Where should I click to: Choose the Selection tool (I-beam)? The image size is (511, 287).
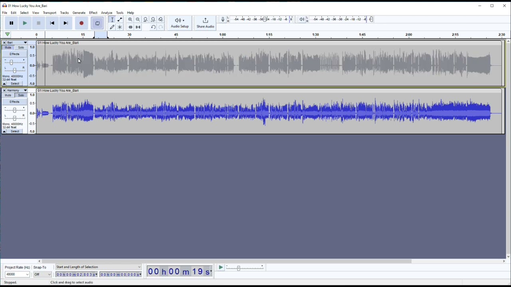click(112, 20)
